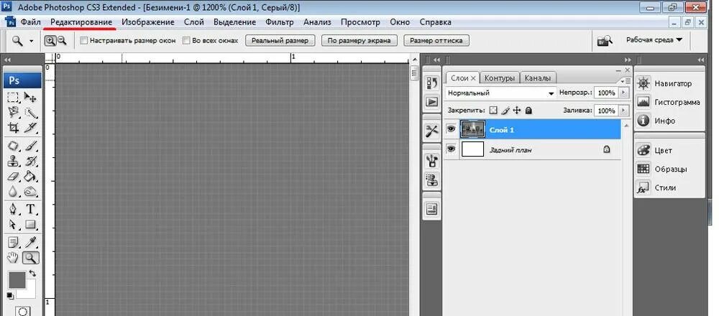The image size is (719, 316).
Task: Open Zoom tool preset picker arrow
Action: [x=31, y=41]
